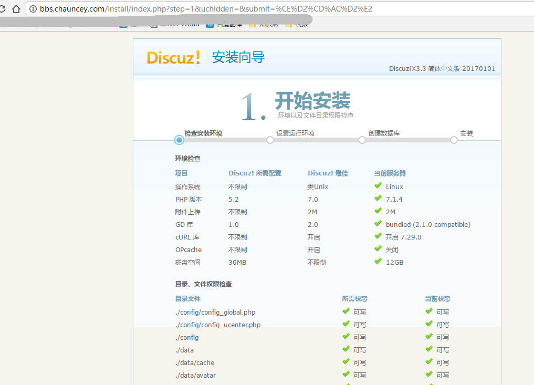Viewport: 534px width, 385px height.
Task: Click the column header Discuz! 所需配置
Action: (x=255, y=173)
